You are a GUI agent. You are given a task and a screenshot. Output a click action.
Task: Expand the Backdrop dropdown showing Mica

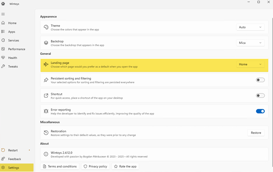(250, 43)
